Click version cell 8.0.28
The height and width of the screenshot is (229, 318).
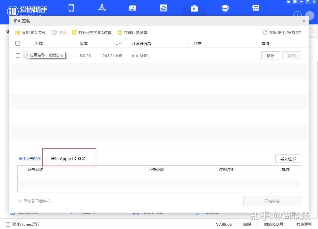click(85, 56)
